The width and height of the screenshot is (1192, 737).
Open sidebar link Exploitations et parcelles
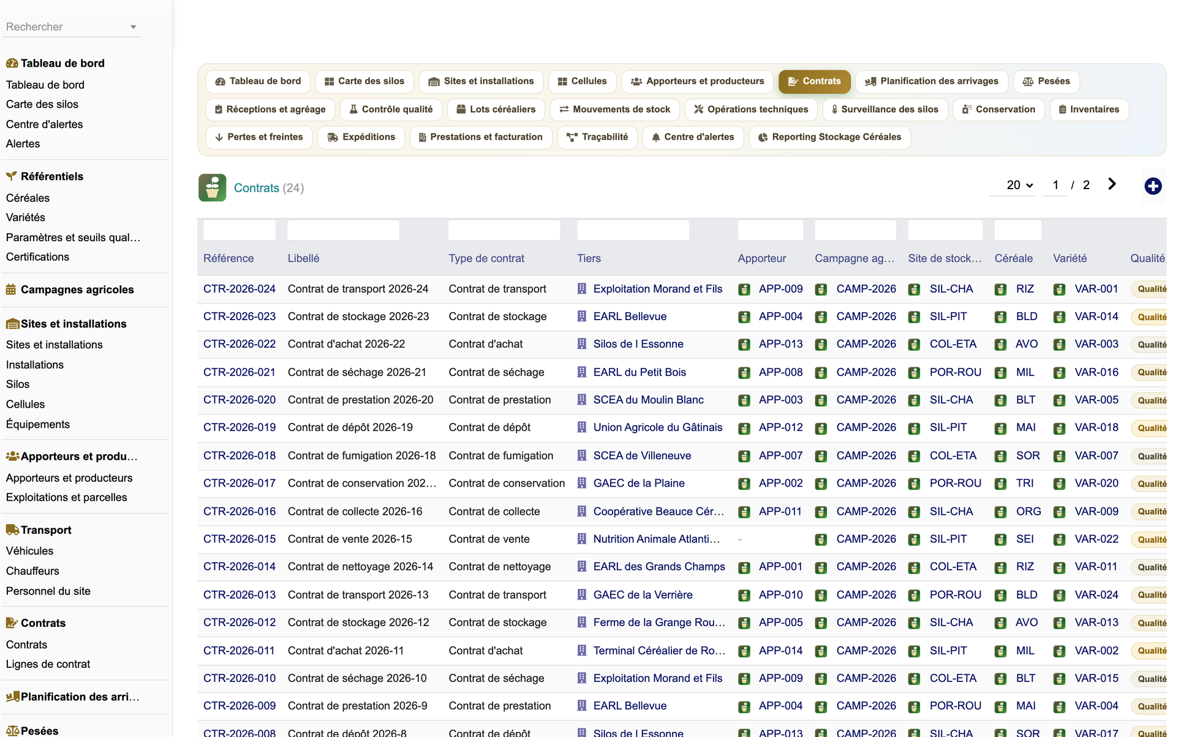(67, 498)
